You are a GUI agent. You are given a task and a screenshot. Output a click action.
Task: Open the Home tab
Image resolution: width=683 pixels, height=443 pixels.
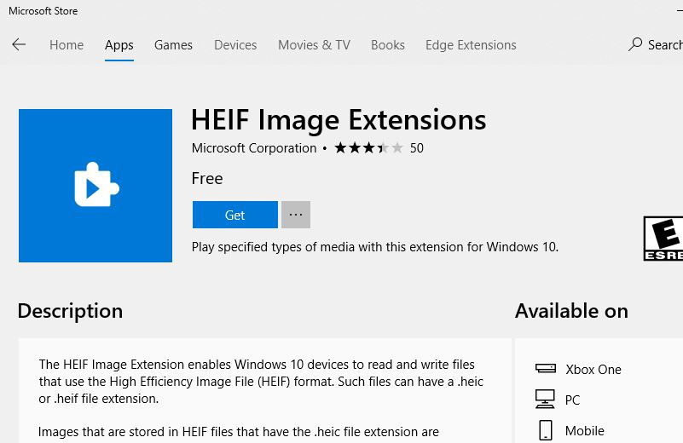click(x=67, y=45)
